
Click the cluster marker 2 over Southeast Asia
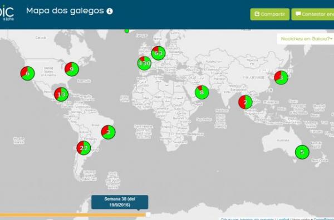click(x=245, y=102)
